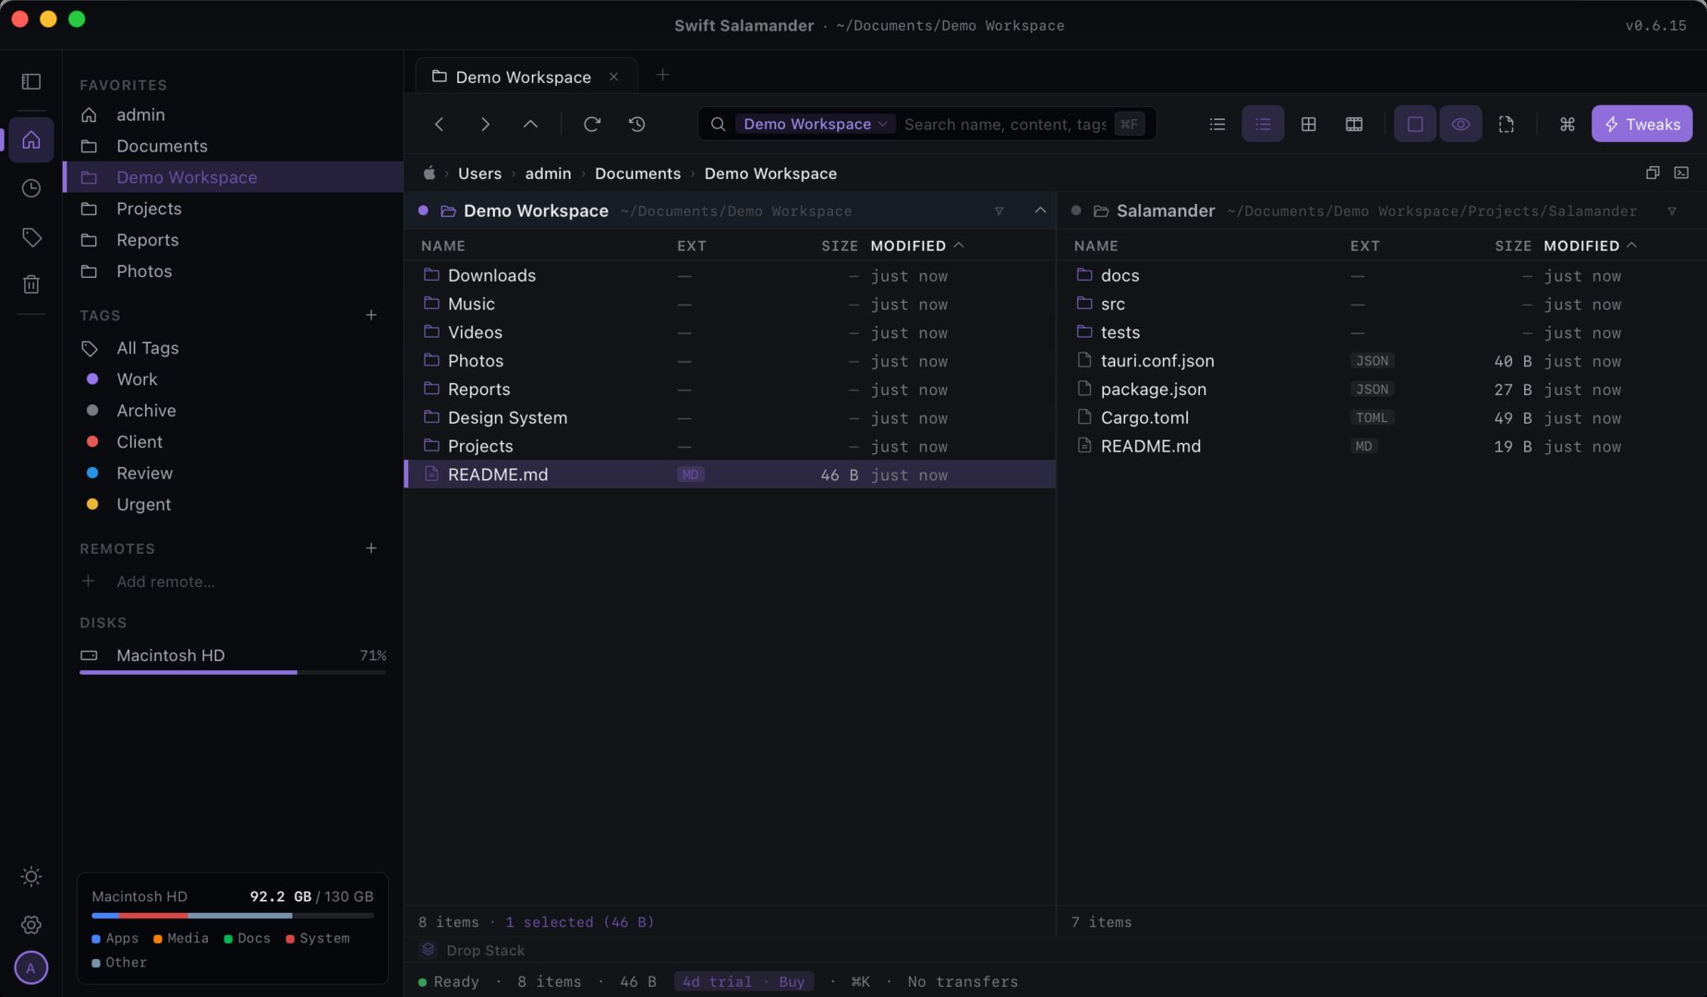The height and width of the screenshot is (997, 1707).
Task: Collapse the Demo Workspace pane with its chevron
Action: point(1040,210)
